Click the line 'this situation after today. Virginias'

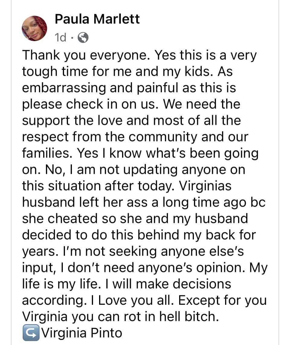click(x=127, y=186)
